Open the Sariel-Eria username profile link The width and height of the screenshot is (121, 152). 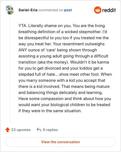pos(28,10)
